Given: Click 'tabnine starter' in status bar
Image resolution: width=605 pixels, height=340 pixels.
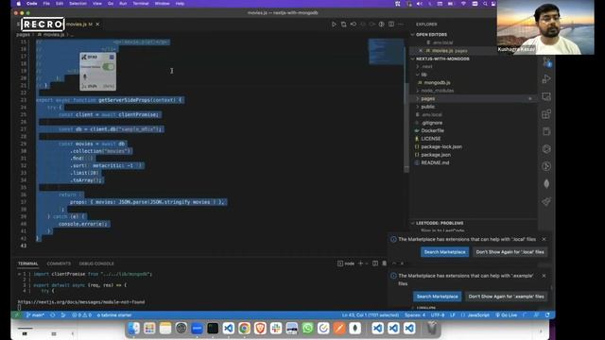Looking at the screenshot, I should (114, 314).
